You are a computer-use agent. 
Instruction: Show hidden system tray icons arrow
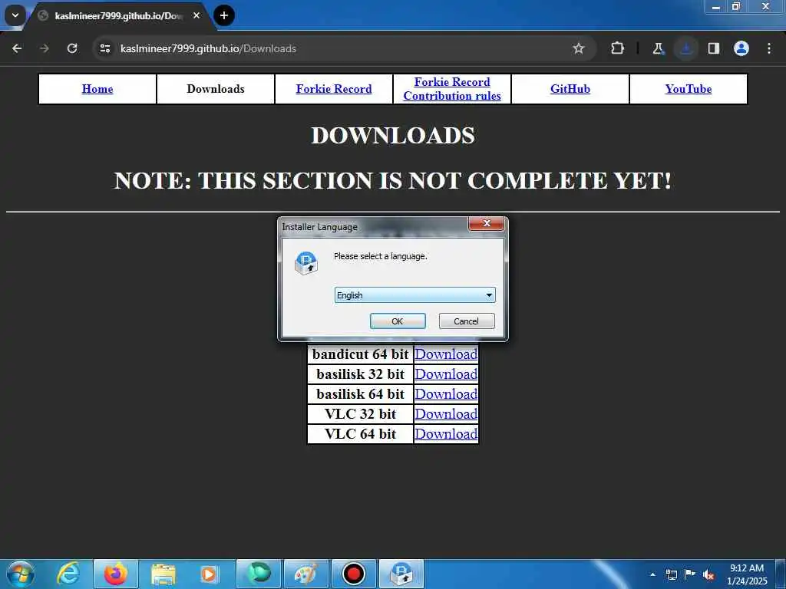(x=652, y=574)
